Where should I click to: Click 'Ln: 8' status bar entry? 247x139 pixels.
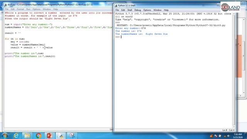pos(225,130)
